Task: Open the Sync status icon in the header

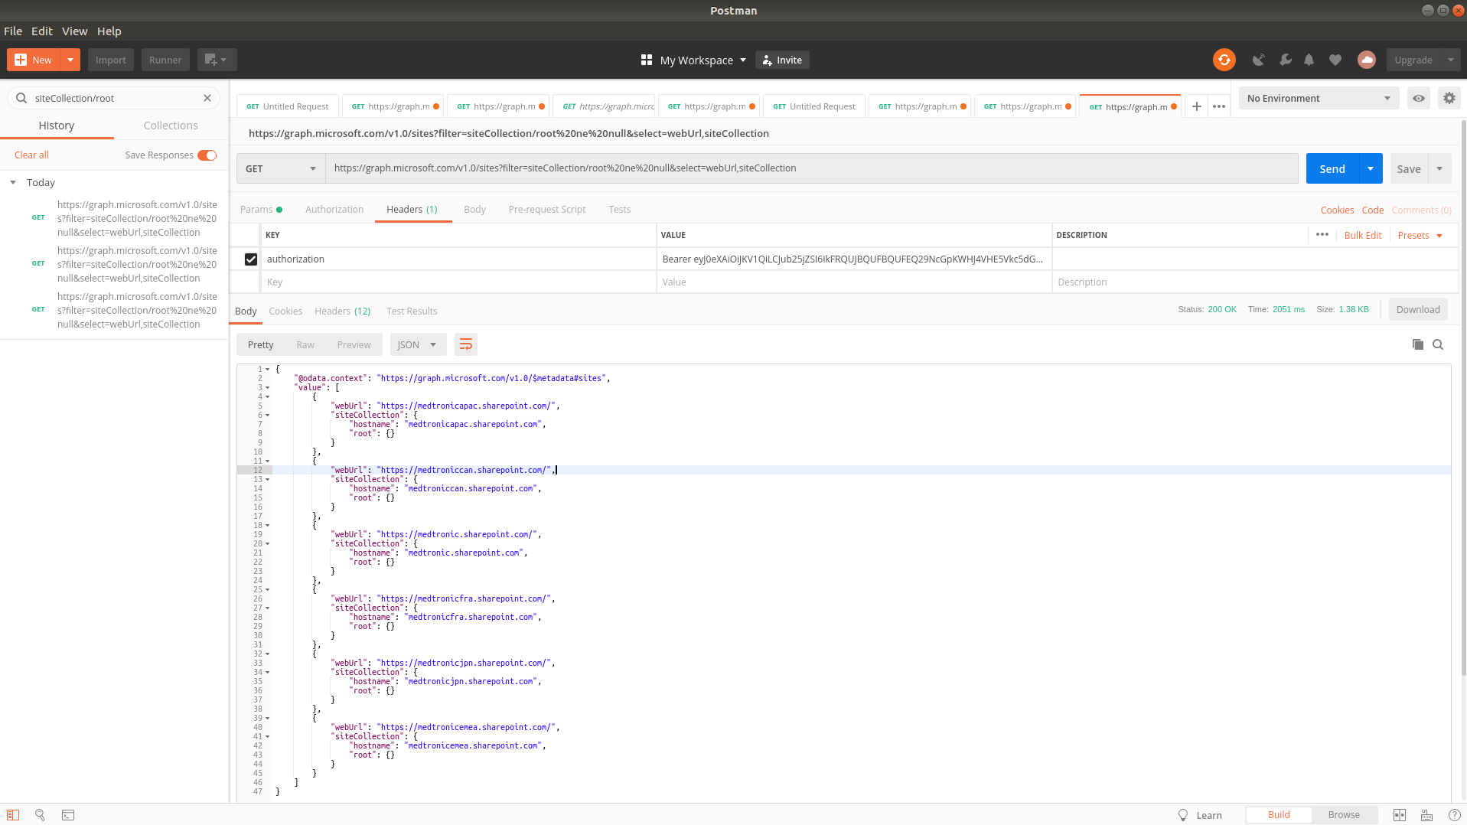Action: pos(1223,59)
